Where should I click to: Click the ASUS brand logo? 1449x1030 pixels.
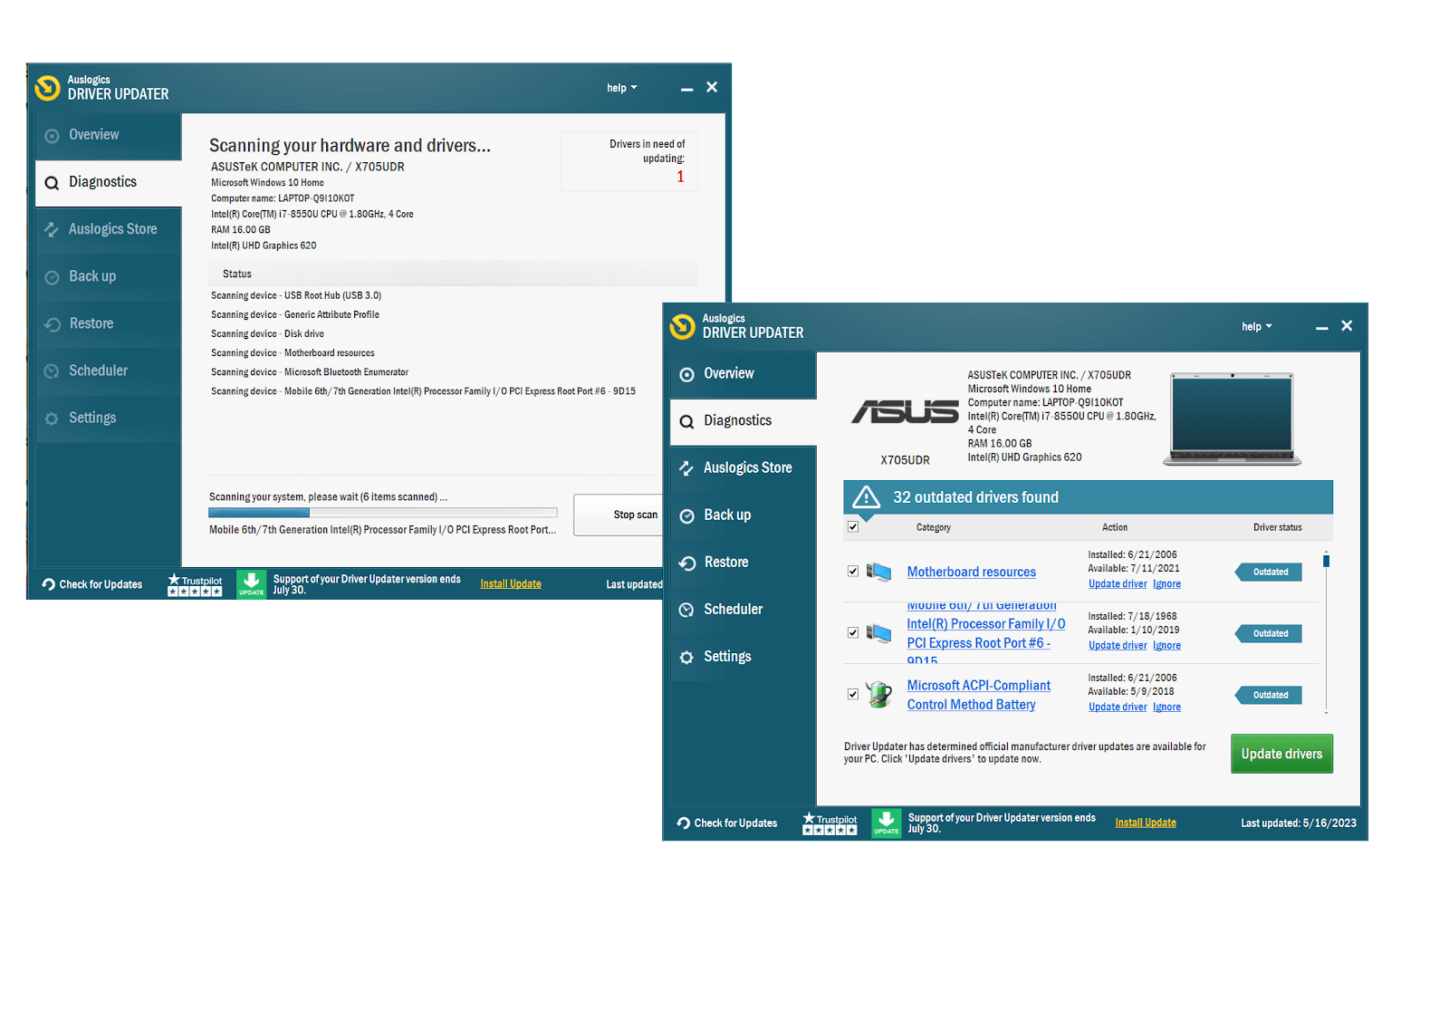coord(905,412)
